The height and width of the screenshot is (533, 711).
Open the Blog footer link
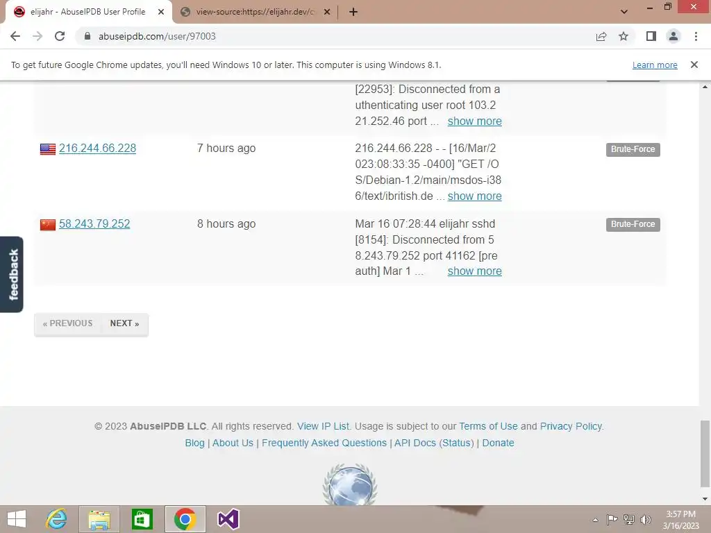click(x=194, y=443)
